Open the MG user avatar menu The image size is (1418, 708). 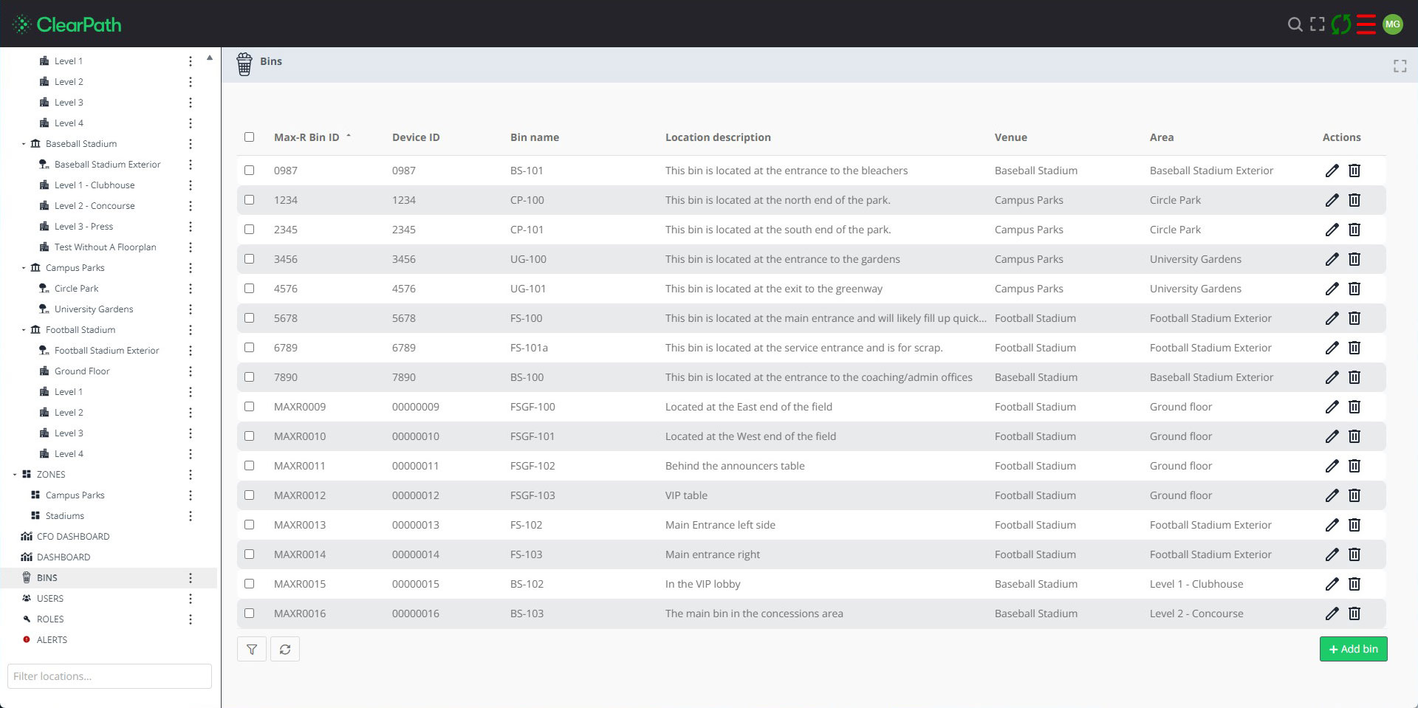click(1393, 24)
